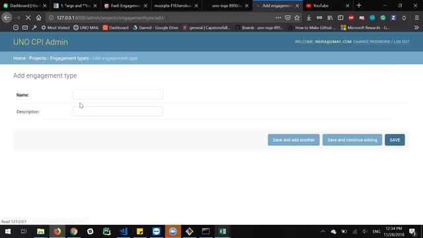
Task: Open Visual Studio Code from taskbar
Action: [x=124, y=231]
